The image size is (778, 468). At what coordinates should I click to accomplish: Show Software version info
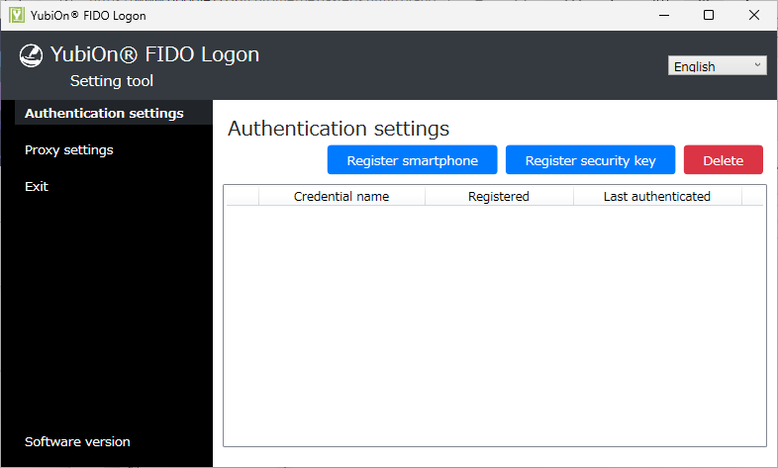pos(77,441)
